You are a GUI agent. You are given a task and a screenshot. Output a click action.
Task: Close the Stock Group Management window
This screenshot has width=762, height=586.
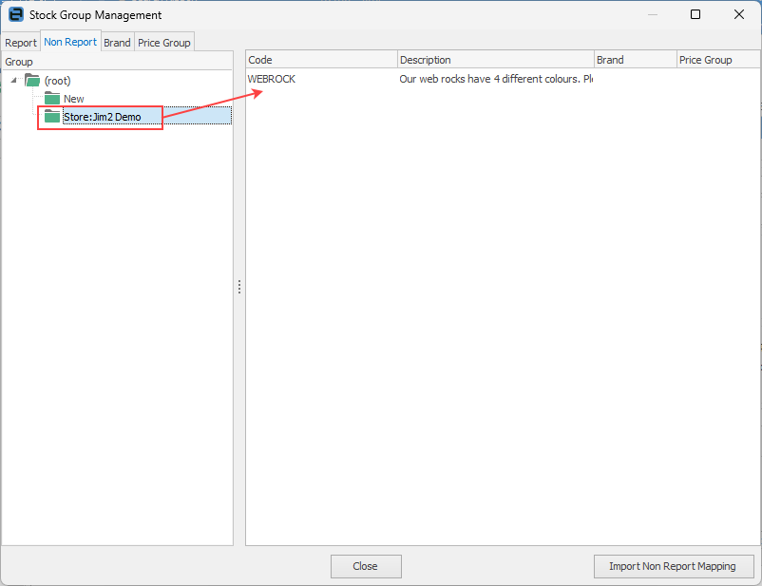[x=738, y=14]
